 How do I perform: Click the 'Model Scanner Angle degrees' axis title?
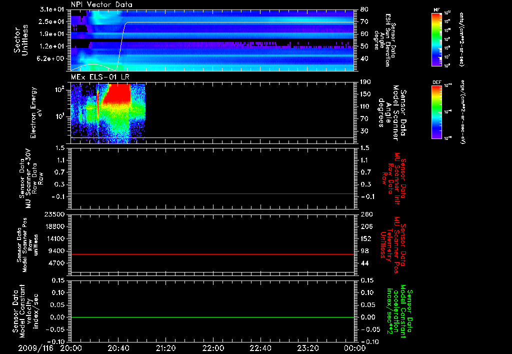point(393,113)
